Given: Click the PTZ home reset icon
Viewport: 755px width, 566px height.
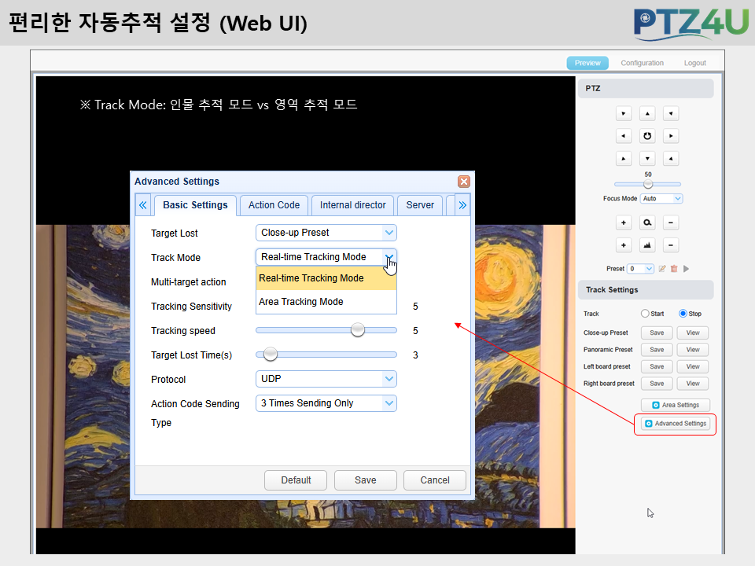Looking at the screenshot, I should click(647, 136).
